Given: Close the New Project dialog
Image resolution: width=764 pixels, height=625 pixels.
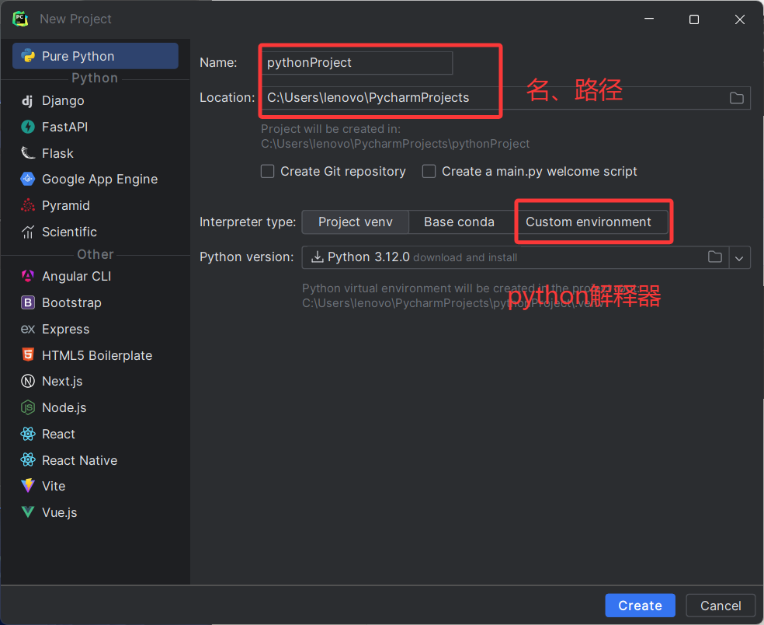Looking at the screenshot, I should click(x=740, y=19).
